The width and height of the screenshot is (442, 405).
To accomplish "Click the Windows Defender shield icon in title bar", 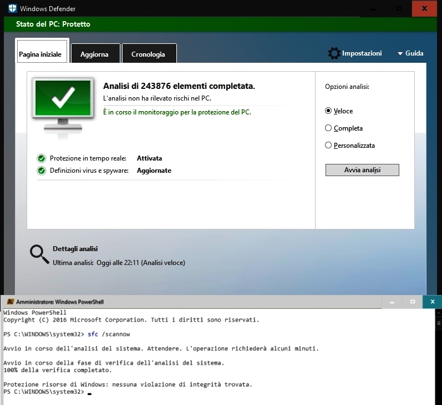I will click(x=13, y=8).
